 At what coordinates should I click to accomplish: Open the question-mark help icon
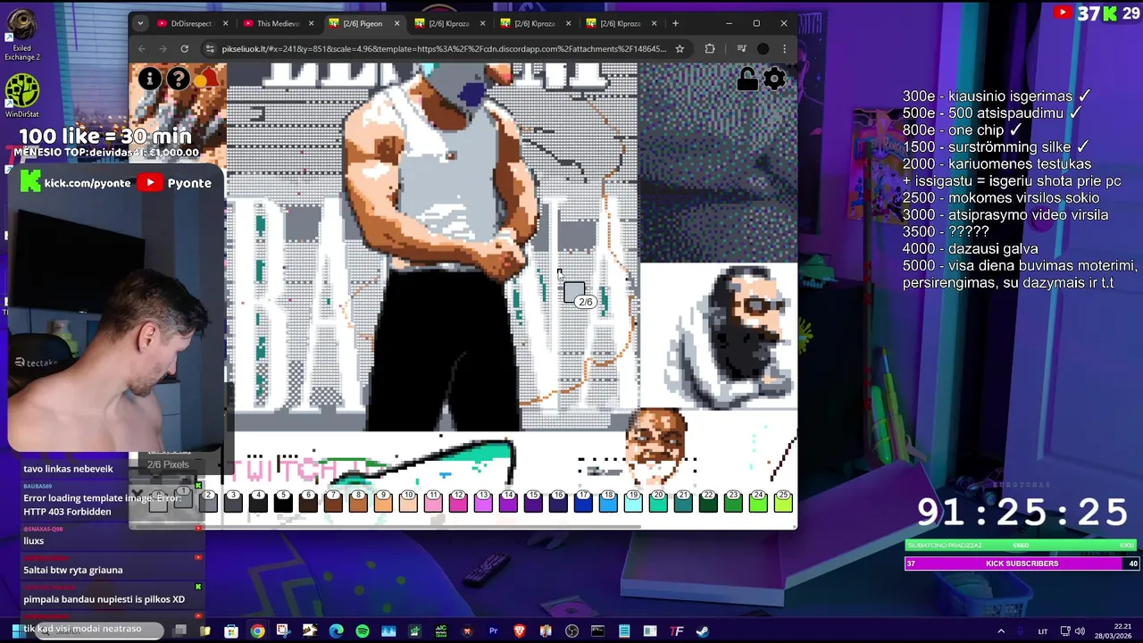[179, 79]
